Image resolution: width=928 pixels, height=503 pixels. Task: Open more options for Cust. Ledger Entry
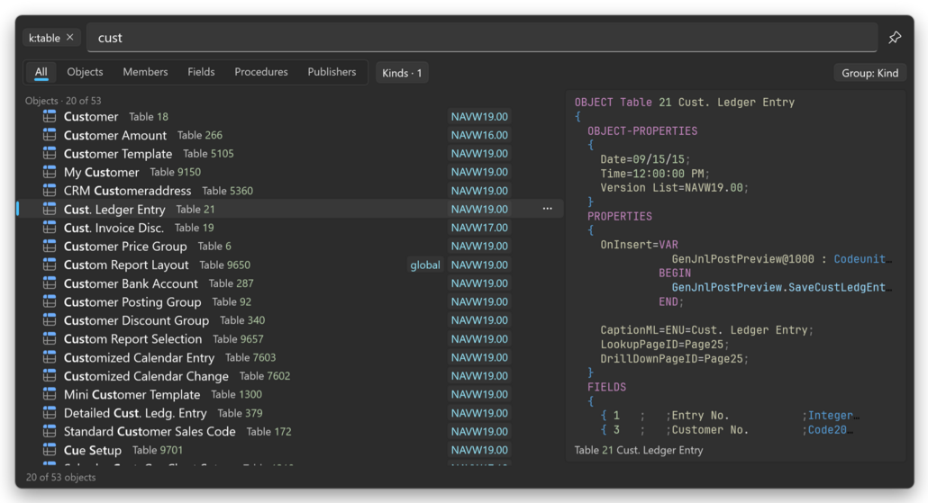[548, 209]
